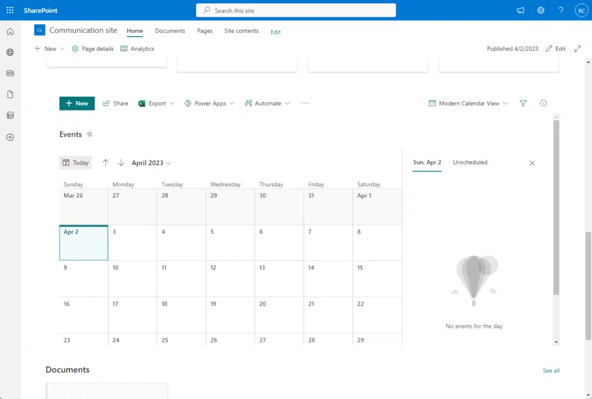Open the news icon in left rail
Screen dimensions: 592x399
click(x=10, y=73)
